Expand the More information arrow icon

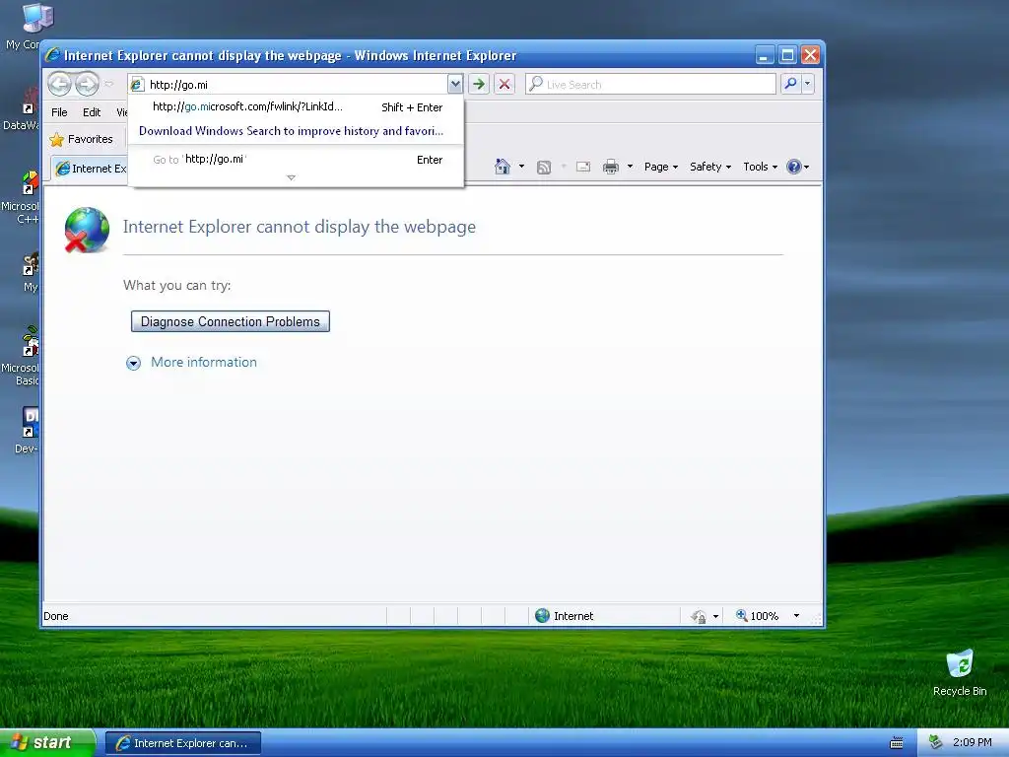tap(133, 363)
